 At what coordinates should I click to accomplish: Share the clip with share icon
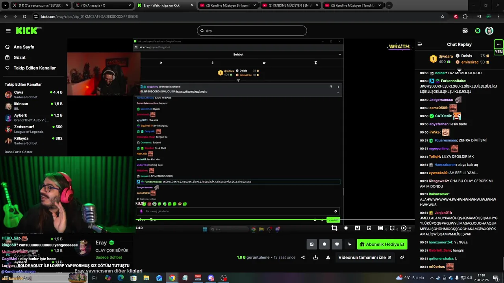coord(303,257)
